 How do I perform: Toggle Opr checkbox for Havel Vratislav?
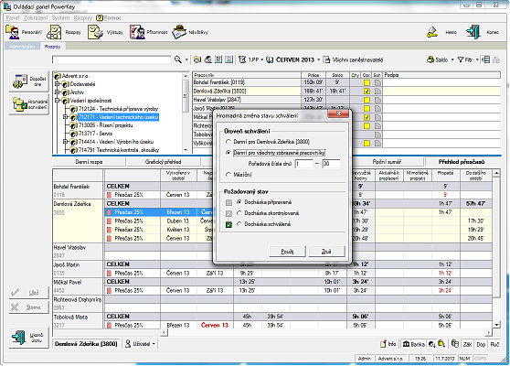point(367,100)
